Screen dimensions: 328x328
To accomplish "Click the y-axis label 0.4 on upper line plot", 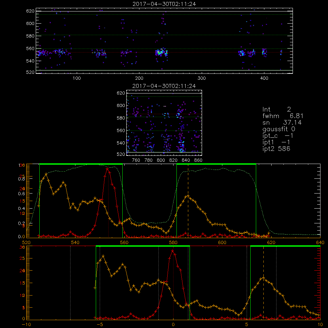I will [21, 209].
